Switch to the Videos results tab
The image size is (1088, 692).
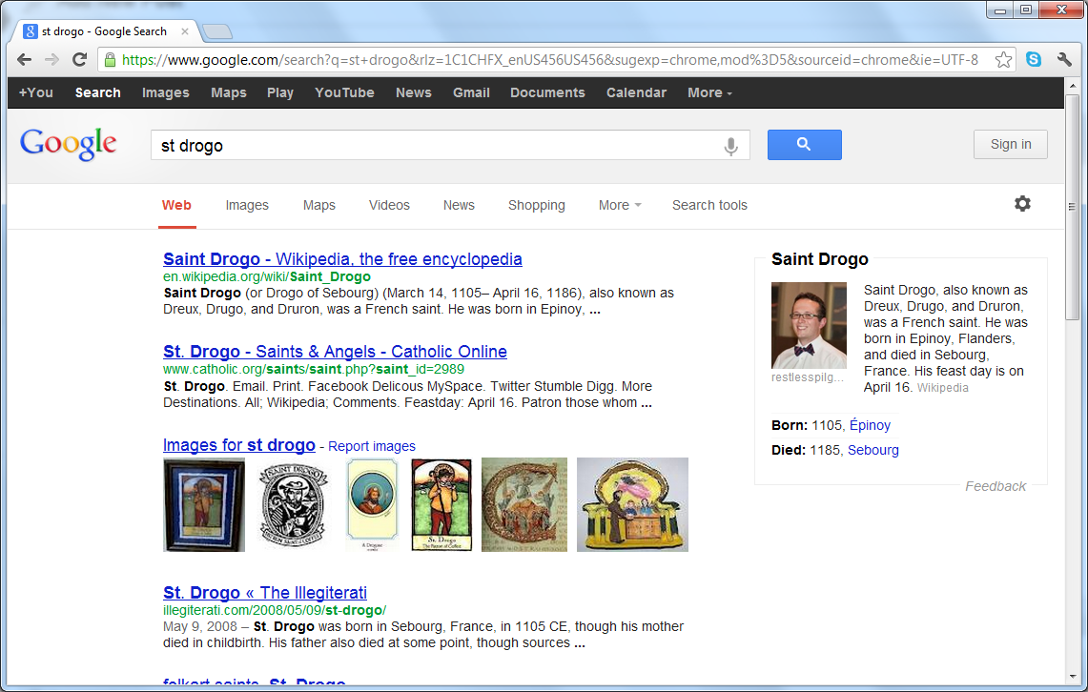pyautogui.click(x=389, y=205)
